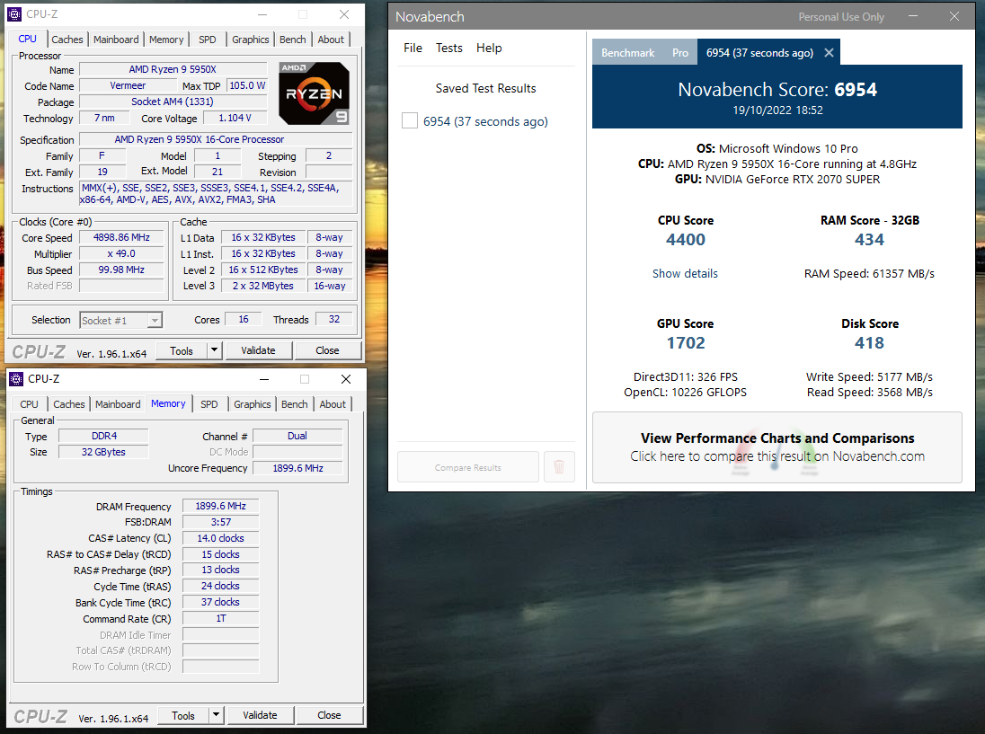Open Graphics tab in bottom CPU-Z window

[x=252, y=404]
